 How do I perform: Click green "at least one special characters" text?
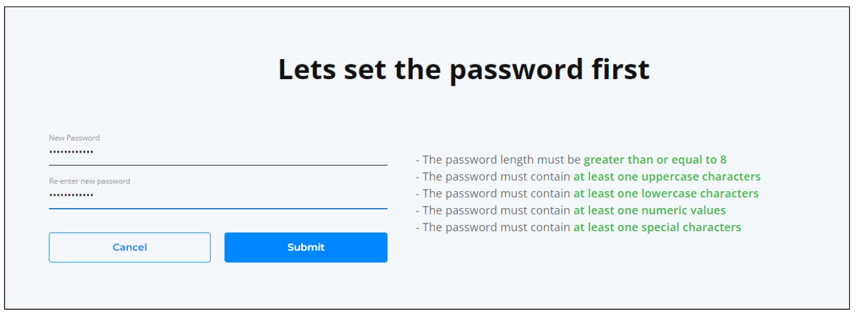657,228
